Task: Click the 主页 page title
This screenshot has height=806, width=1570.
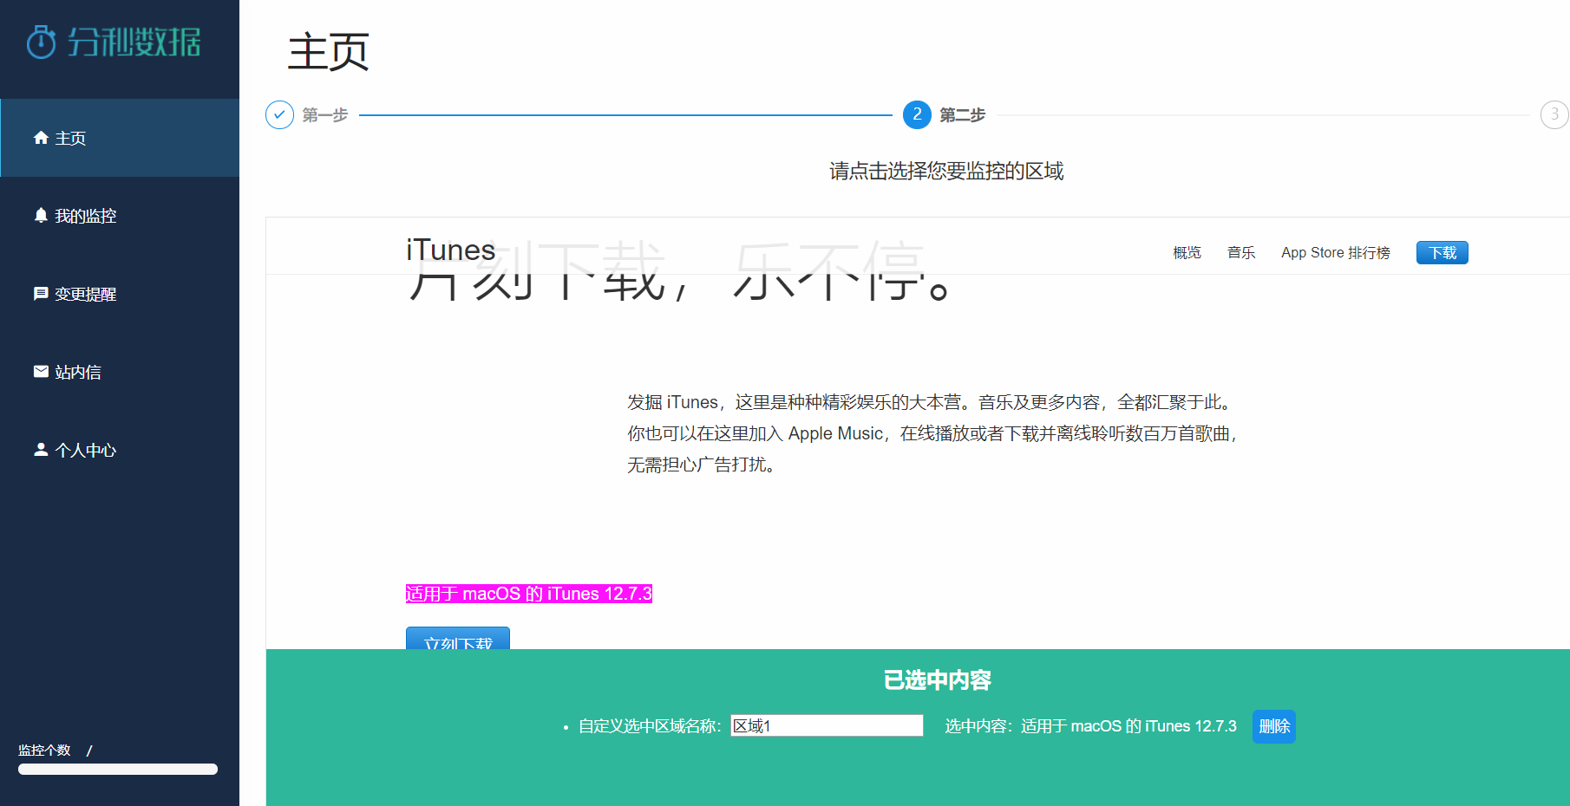Action: 329,51
